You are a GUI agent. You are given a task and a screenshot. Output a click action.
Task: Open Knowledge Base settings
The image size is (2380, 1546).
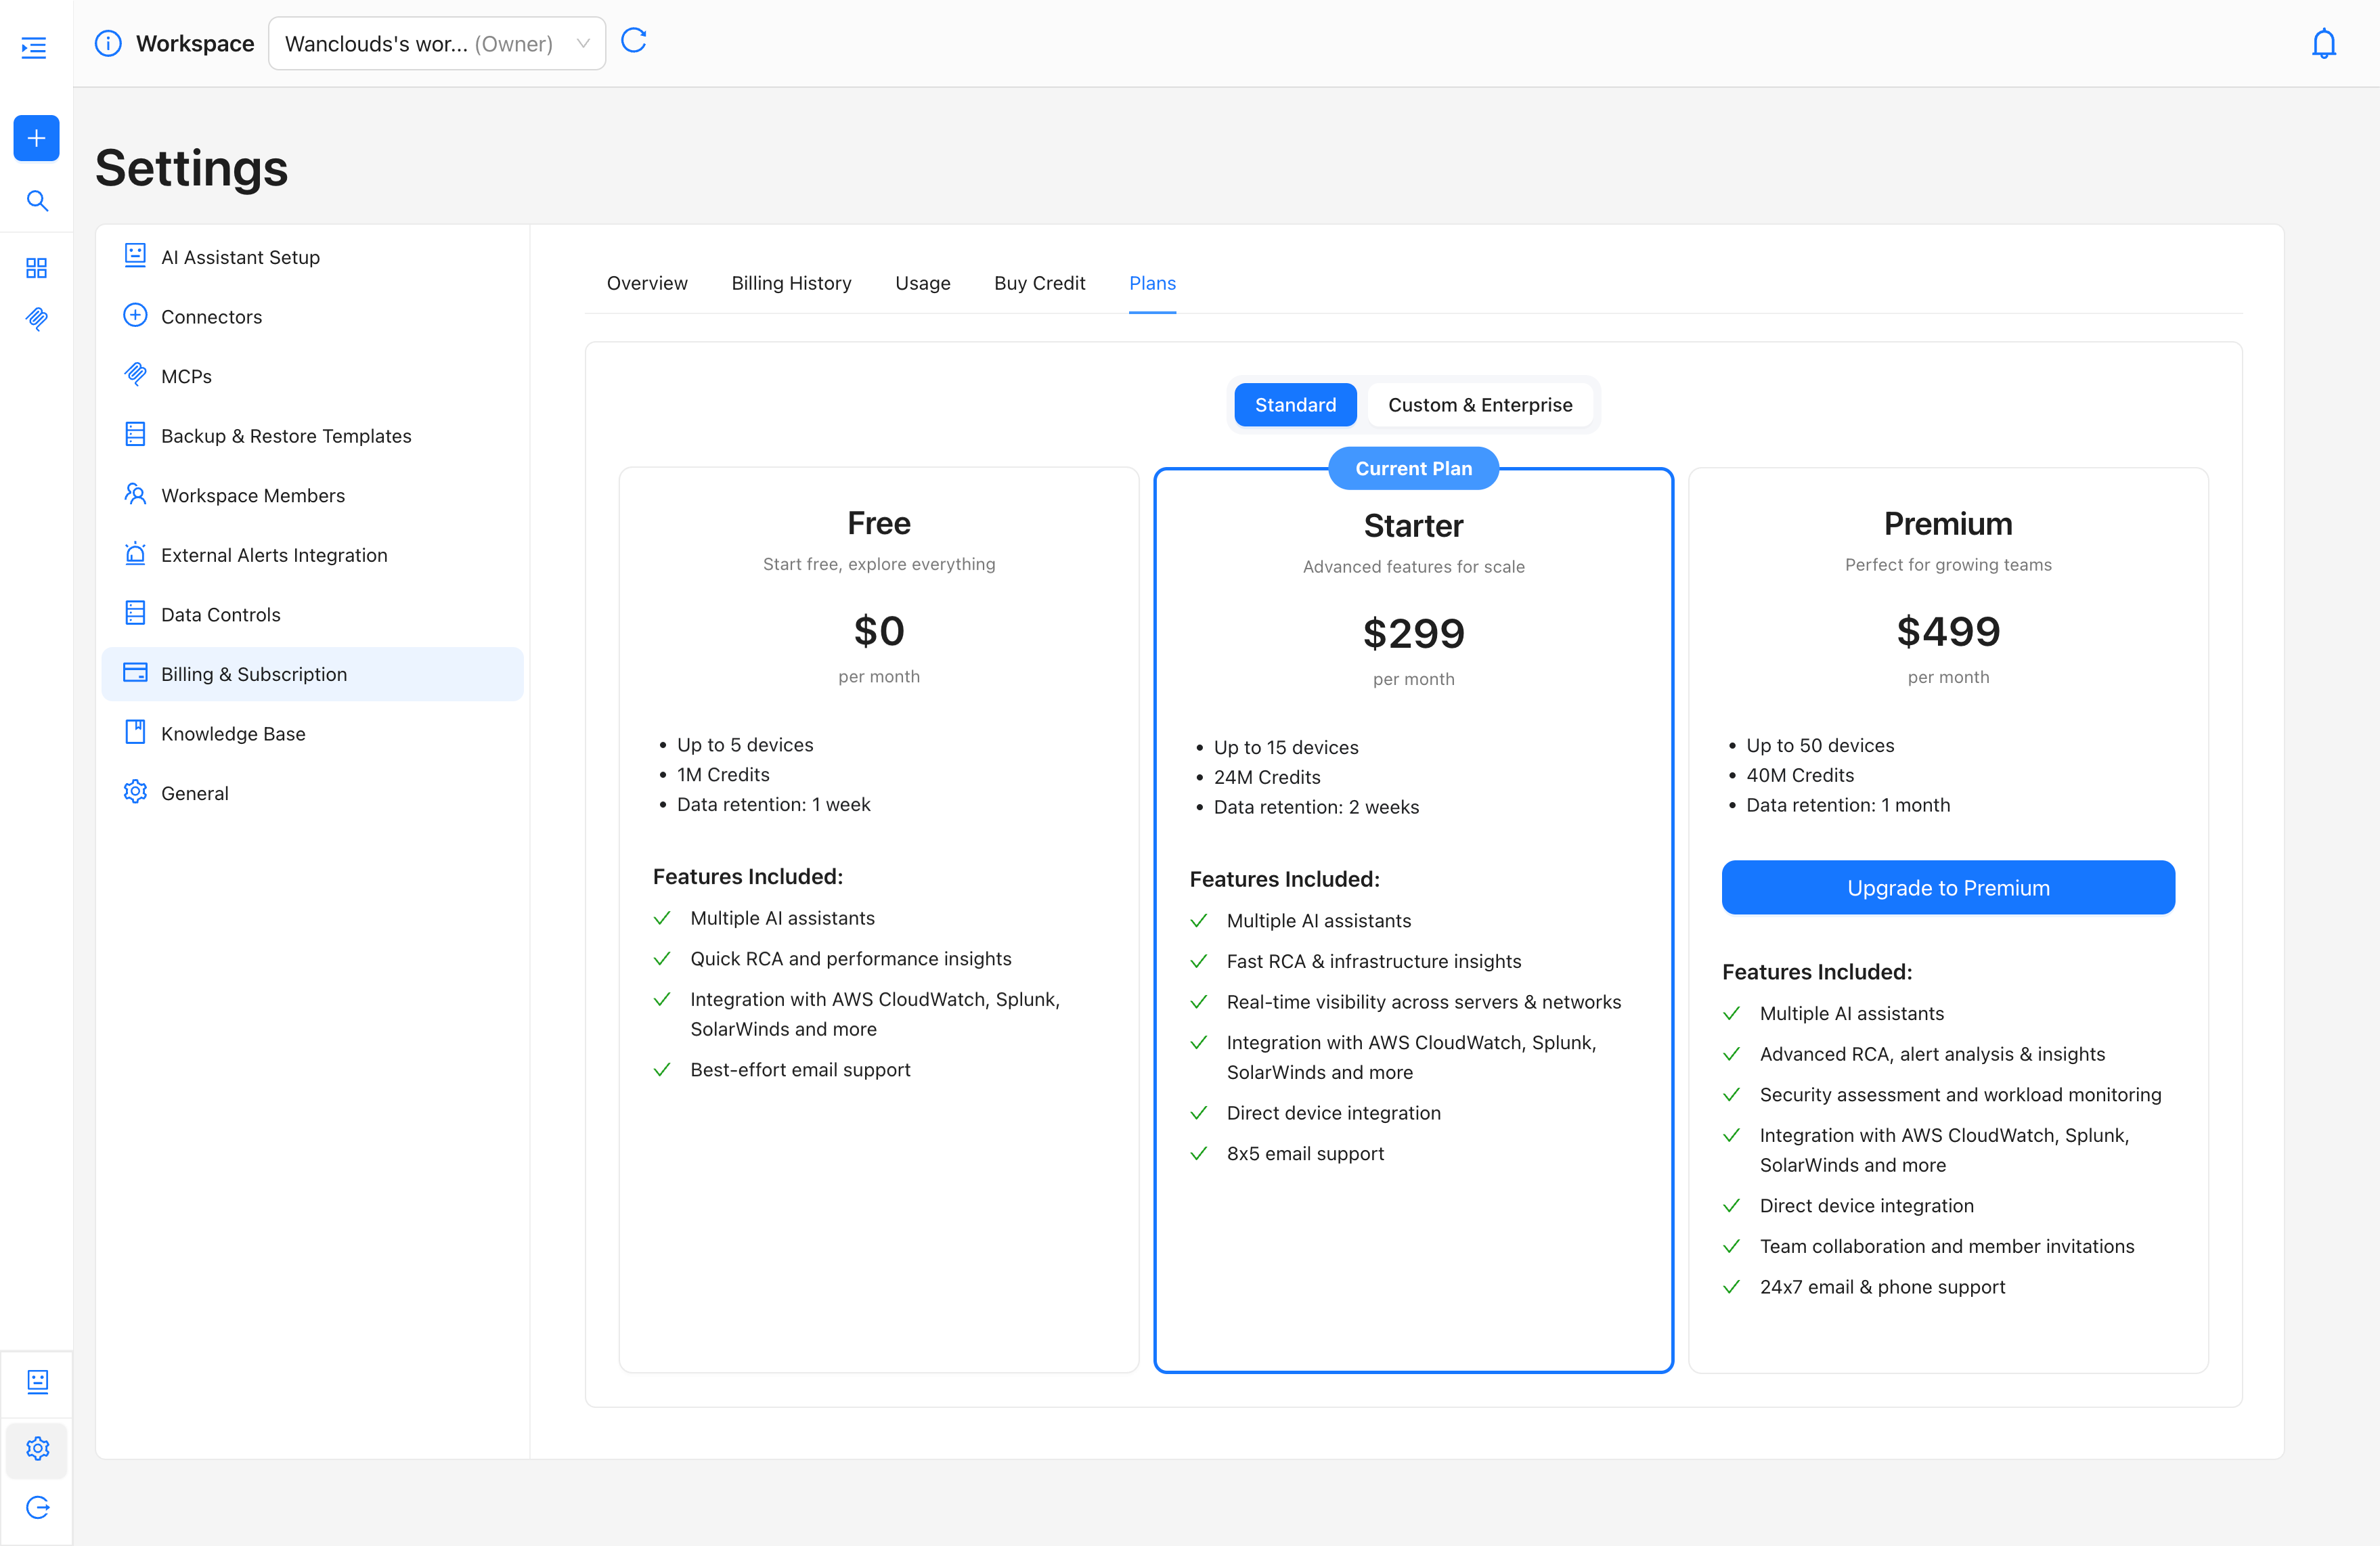[x=233, y=733]
